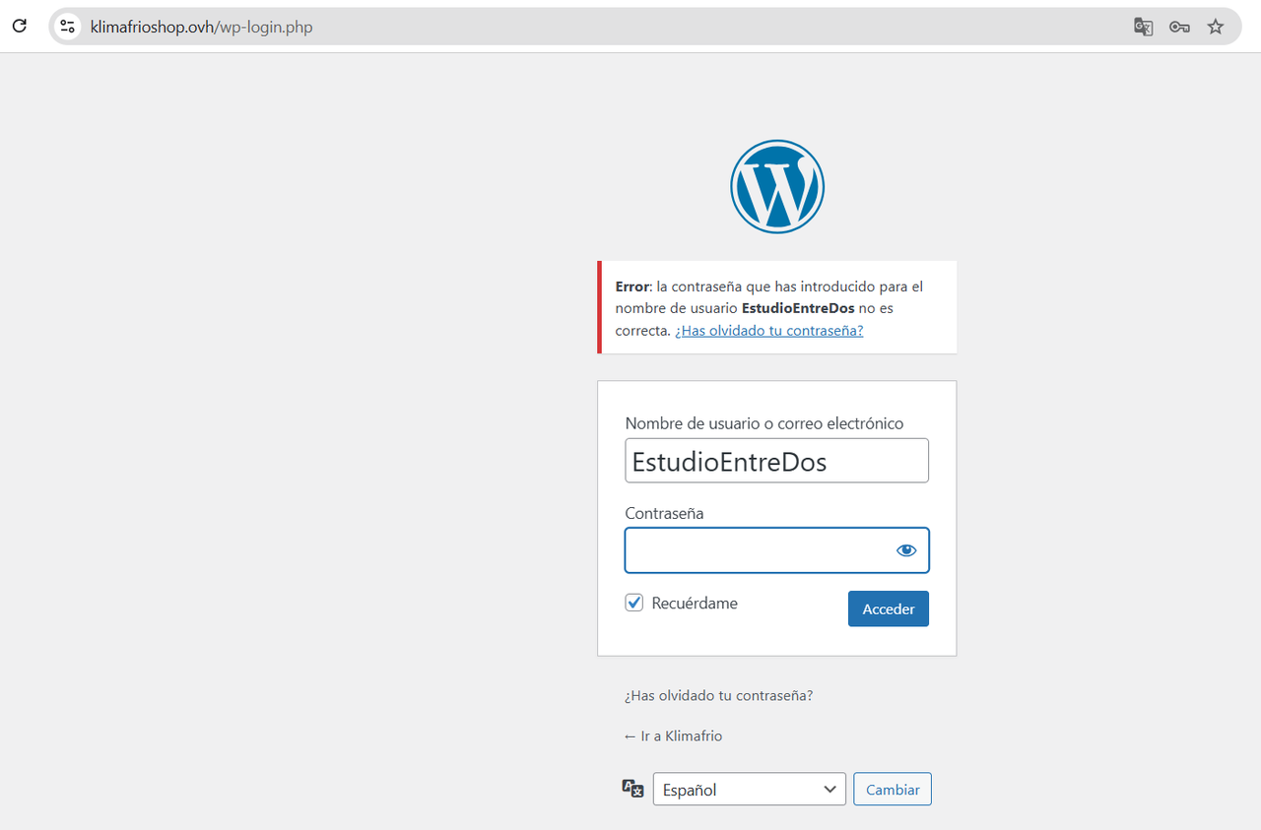Open site information icon in address bar

click(x=67, y=27)
